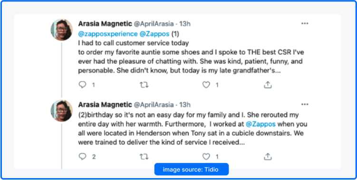
Task: Click the 13h timestamp on second tweet
Action: tap(184, 105)
